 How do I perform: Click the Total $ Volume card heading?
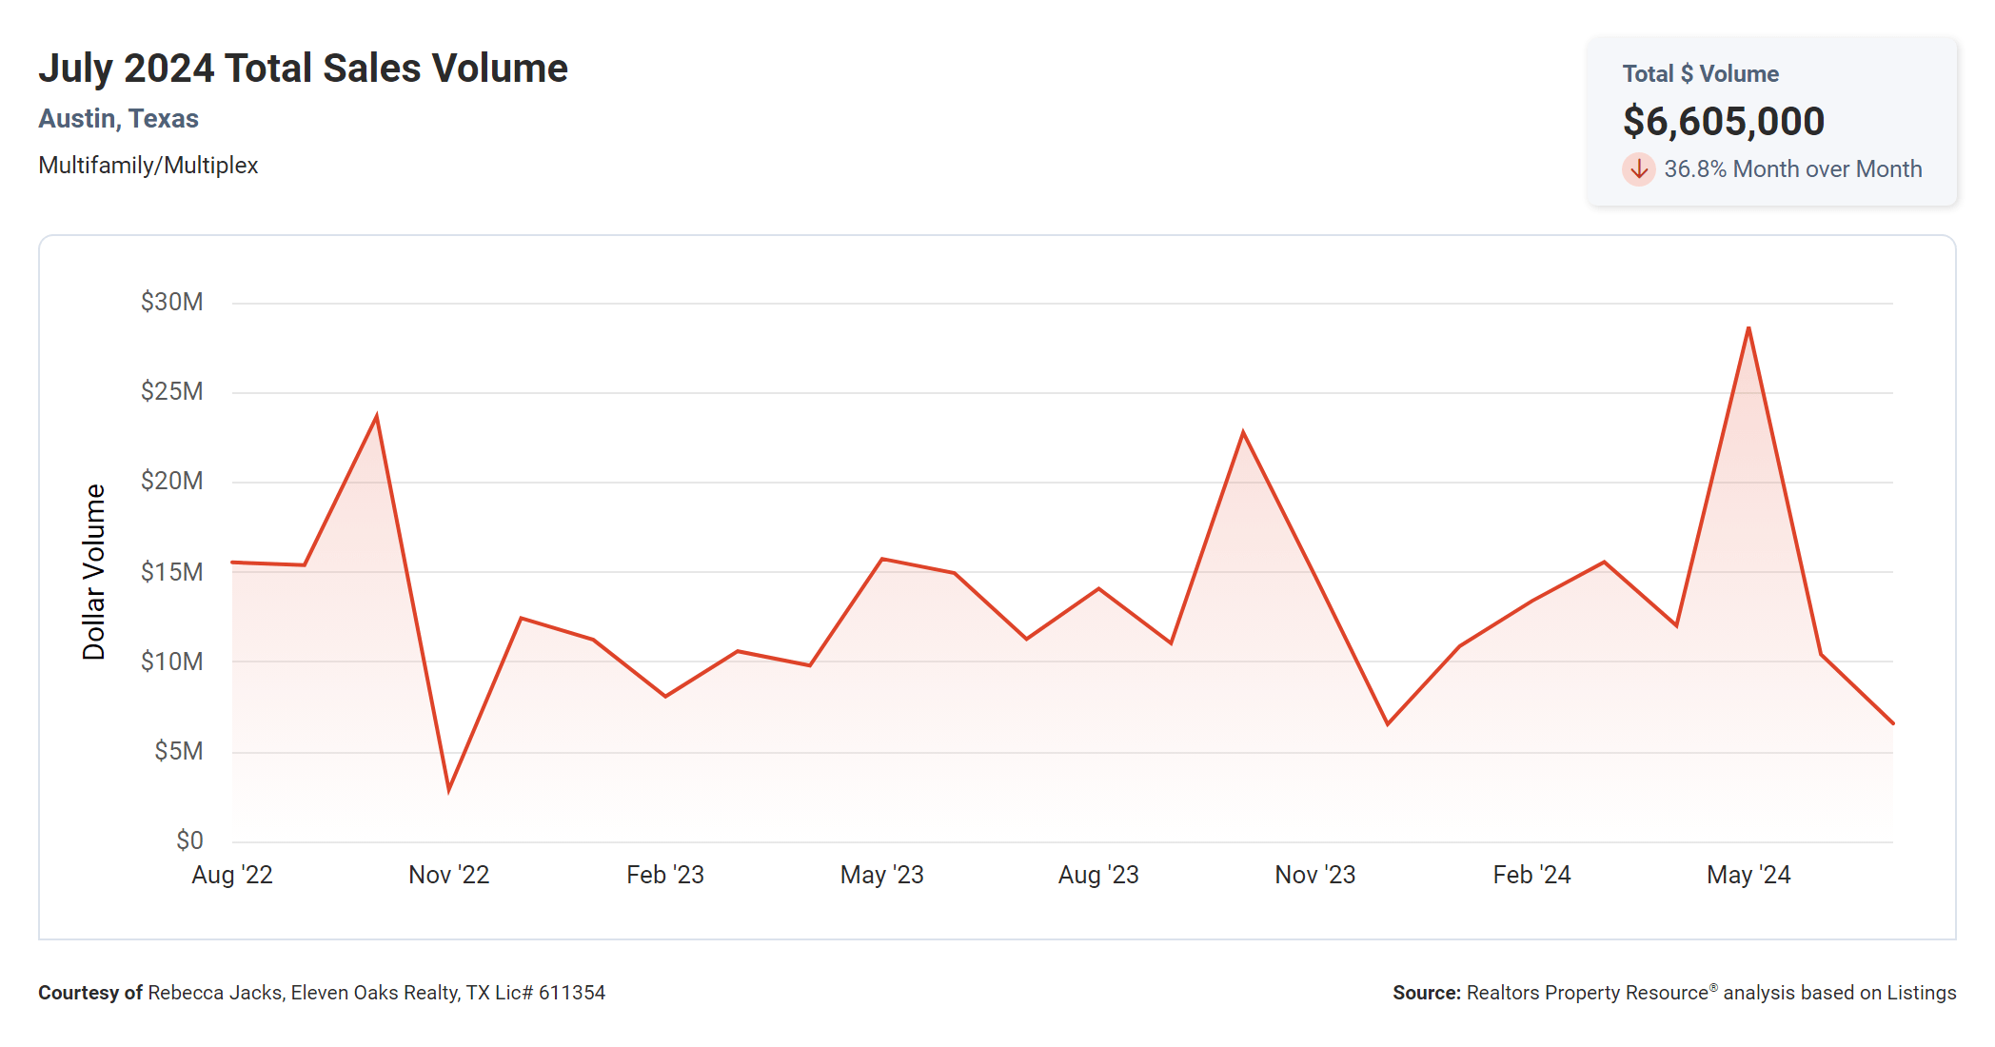[1700, 74]
